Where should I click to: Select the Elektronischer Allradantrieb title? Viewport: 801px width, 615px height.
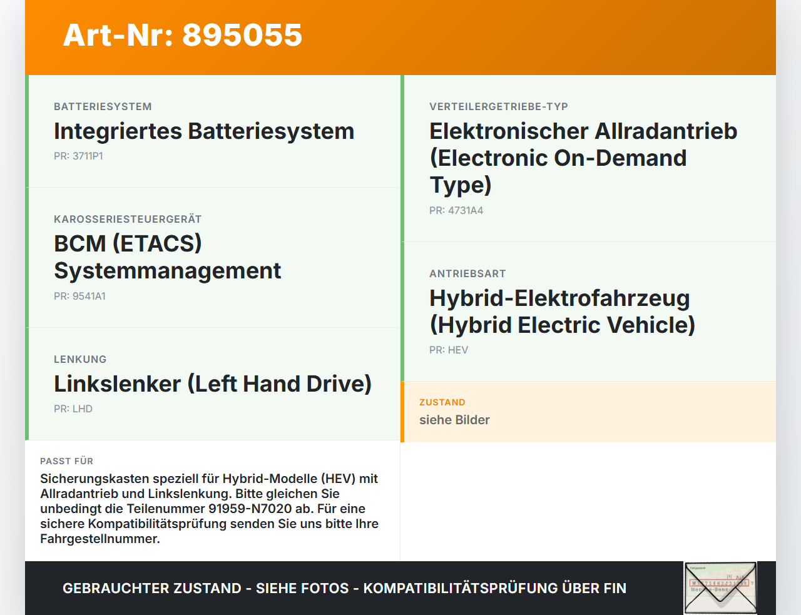point(583,158)
